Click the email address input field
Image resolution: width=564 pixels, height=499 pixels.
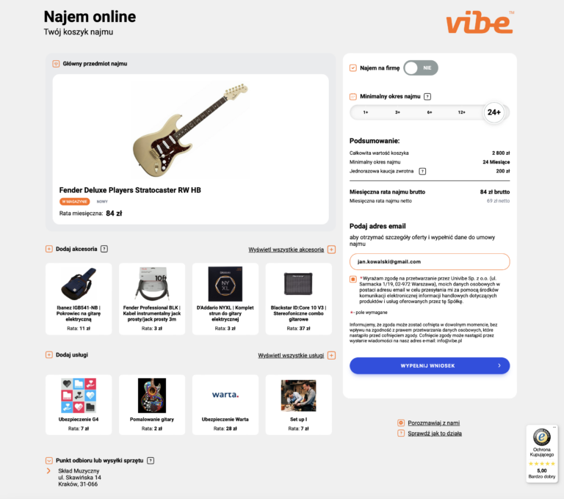tap(430, 262)
